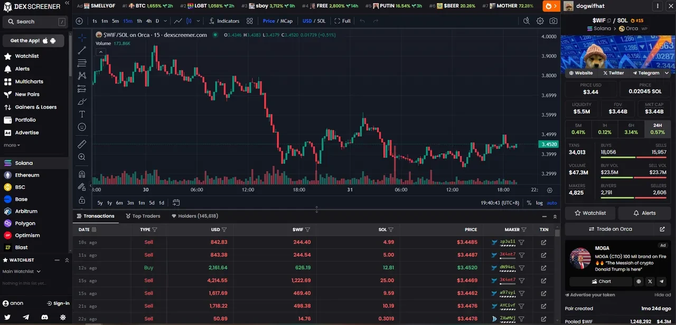676x325 pixels.
Task: Click the add symbol plus icon
Action: (x=79, y=21)
